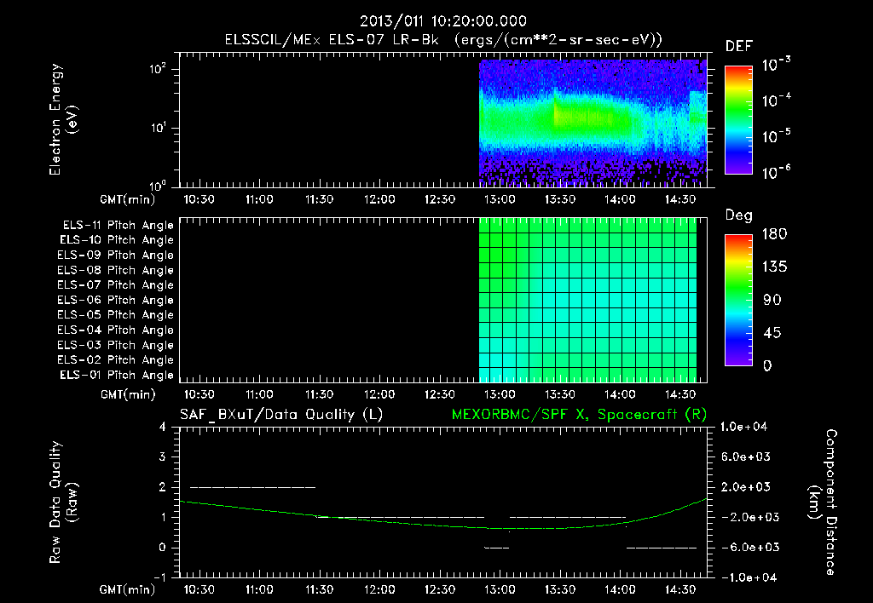Click the 180 value on Deg scale

point(775,233)
